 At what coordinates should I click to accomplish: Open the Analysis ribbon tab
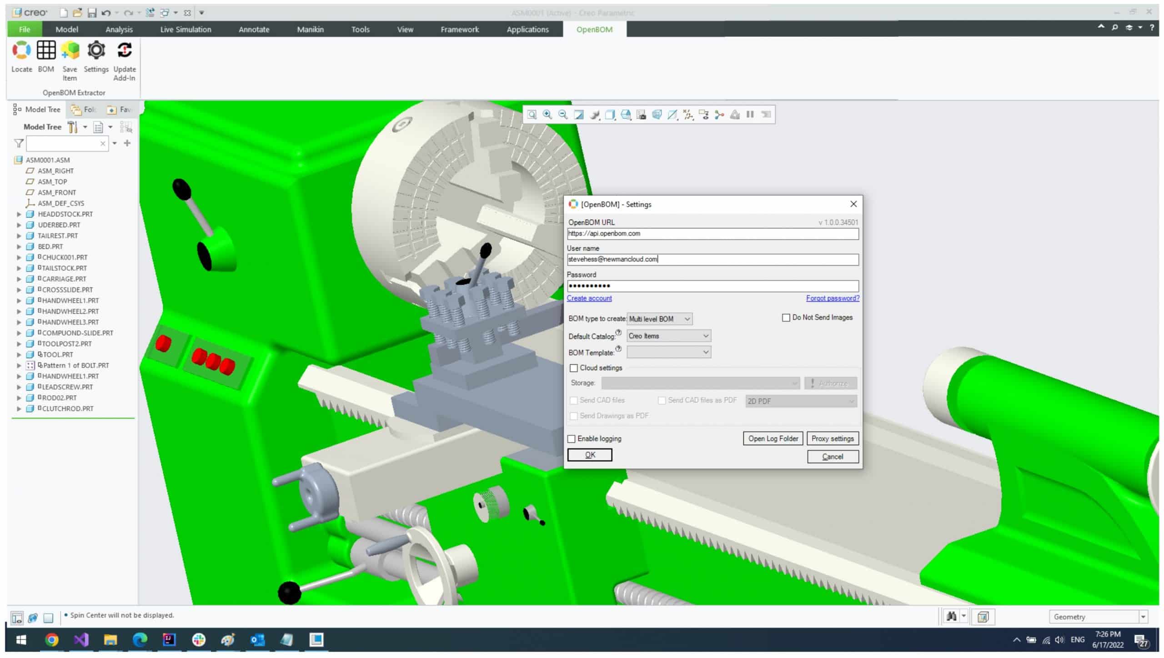[119, 30]
